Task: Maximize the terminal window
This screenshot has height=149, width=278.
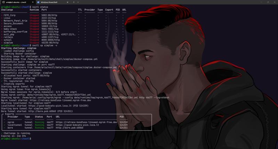Action: [268, 2]
